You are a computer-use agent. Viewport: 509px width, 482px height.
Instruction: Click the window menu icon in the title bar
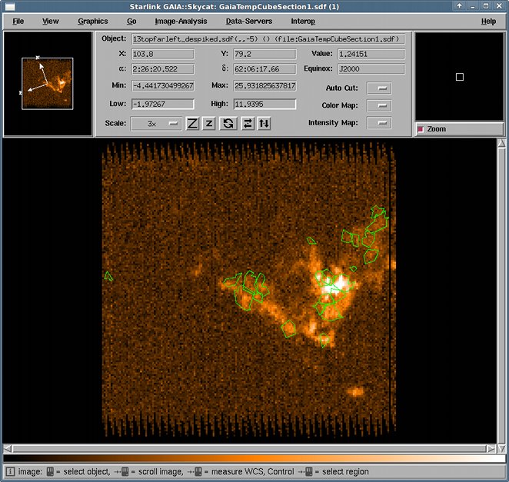pos(10,6)
